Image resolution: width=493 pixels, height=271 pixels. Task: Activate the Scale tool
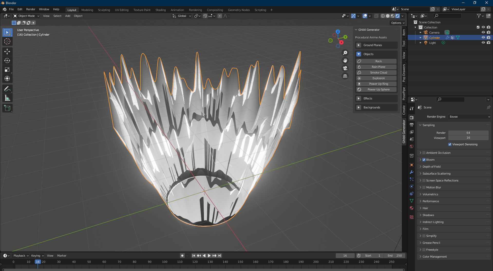(7, 69)
